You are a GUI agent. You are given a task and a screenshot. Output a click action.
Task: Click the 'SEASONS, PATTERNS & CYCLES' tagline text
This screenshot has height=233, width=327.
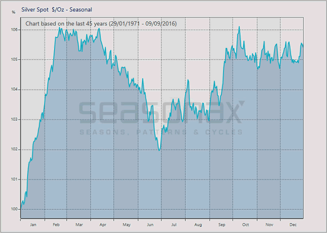pyautogui.click(x=161, y=132)
